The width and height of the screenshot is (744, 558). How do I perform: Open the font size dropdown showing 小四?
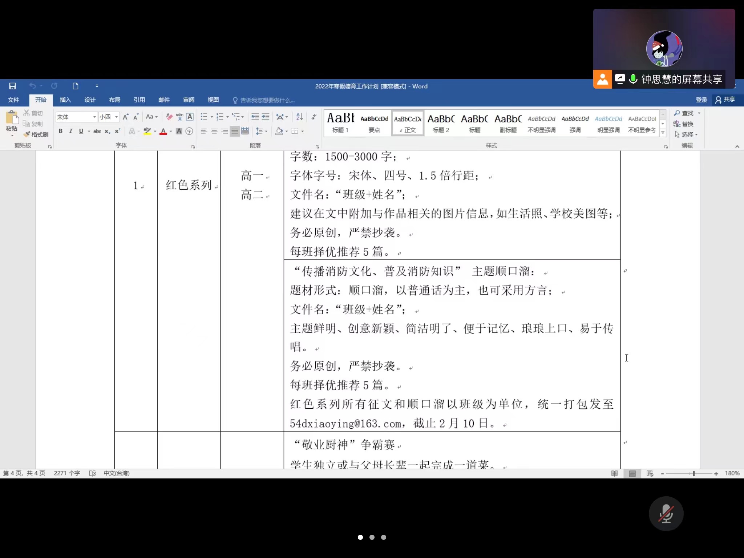[x=116, y=117]
